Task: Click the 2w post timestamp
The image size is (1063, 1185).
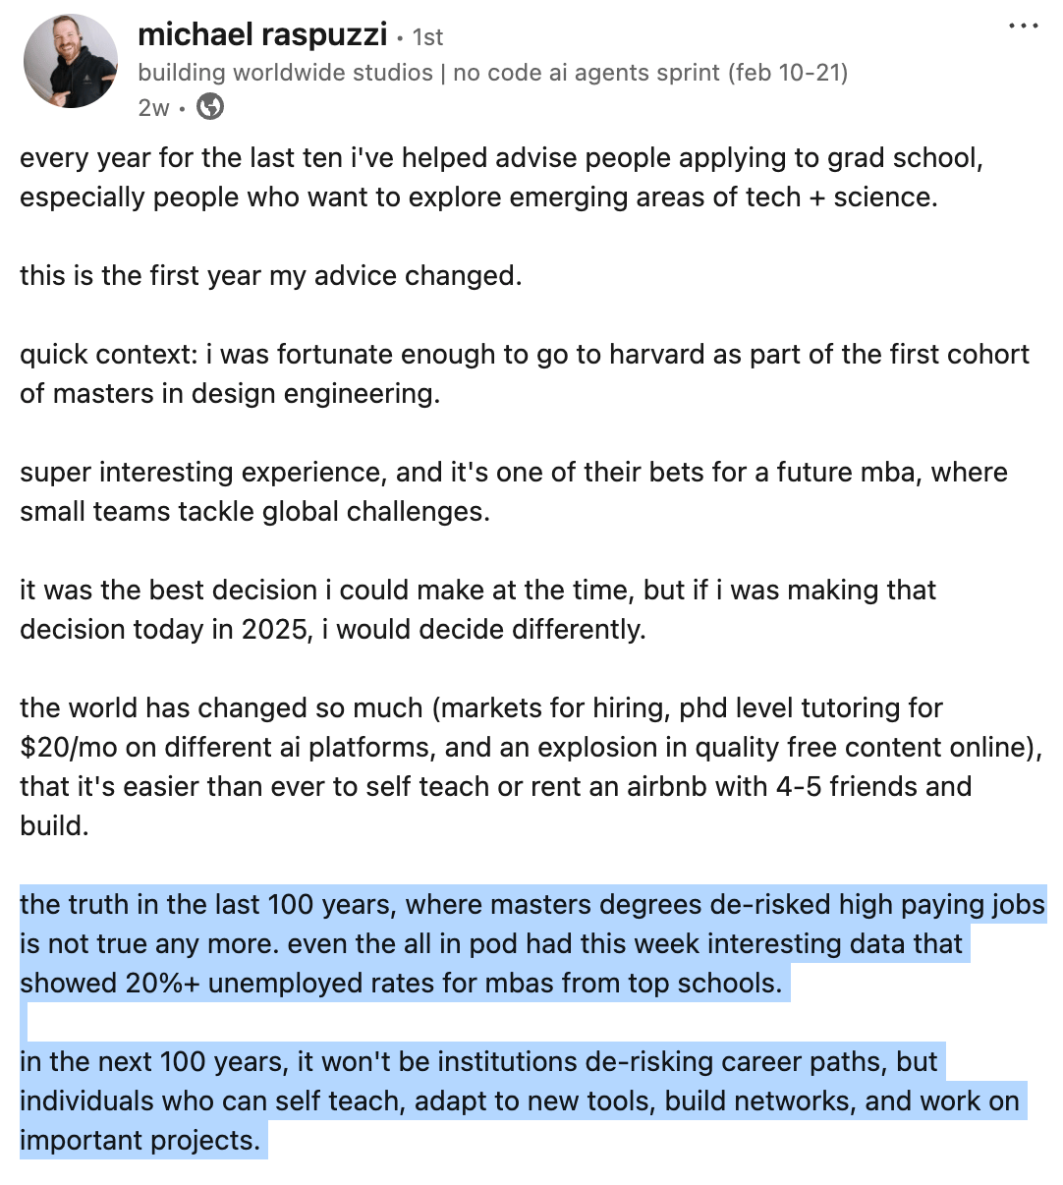Action: [153, 108]
